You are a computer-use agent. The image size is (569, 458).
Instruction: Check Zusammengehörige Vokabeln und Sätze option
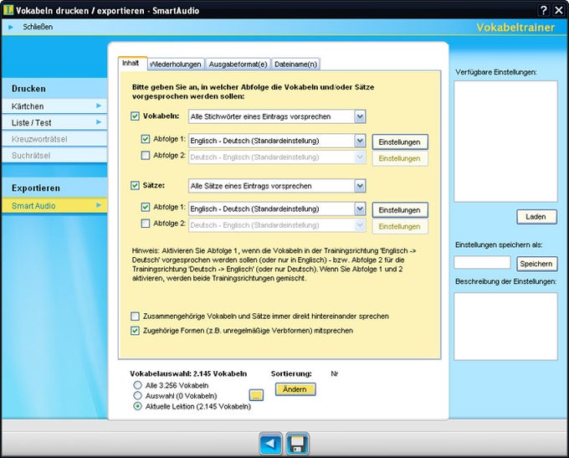(135, 316)
